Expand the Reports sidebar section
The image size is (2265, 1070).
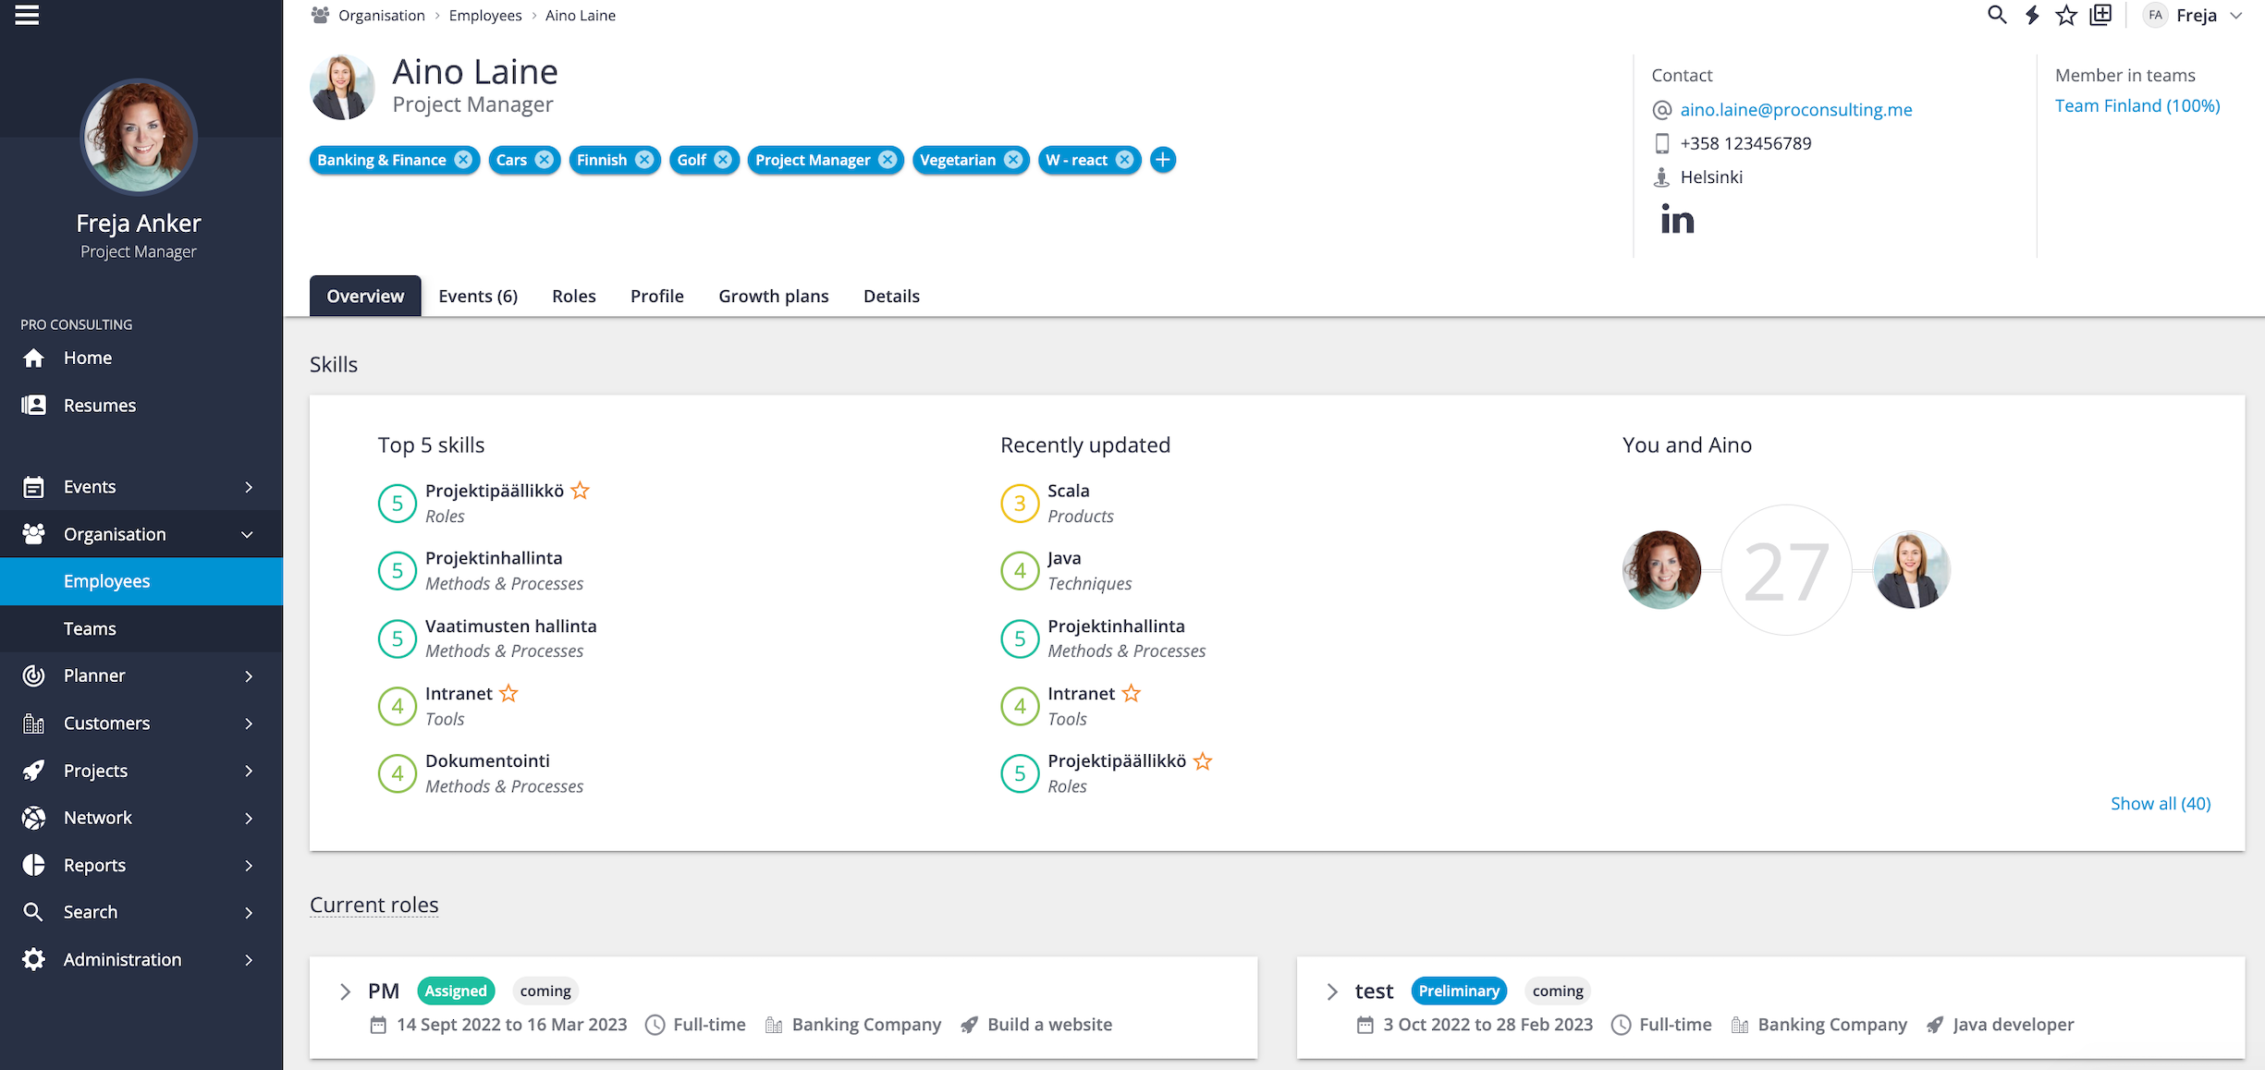(x=249, y=865)
